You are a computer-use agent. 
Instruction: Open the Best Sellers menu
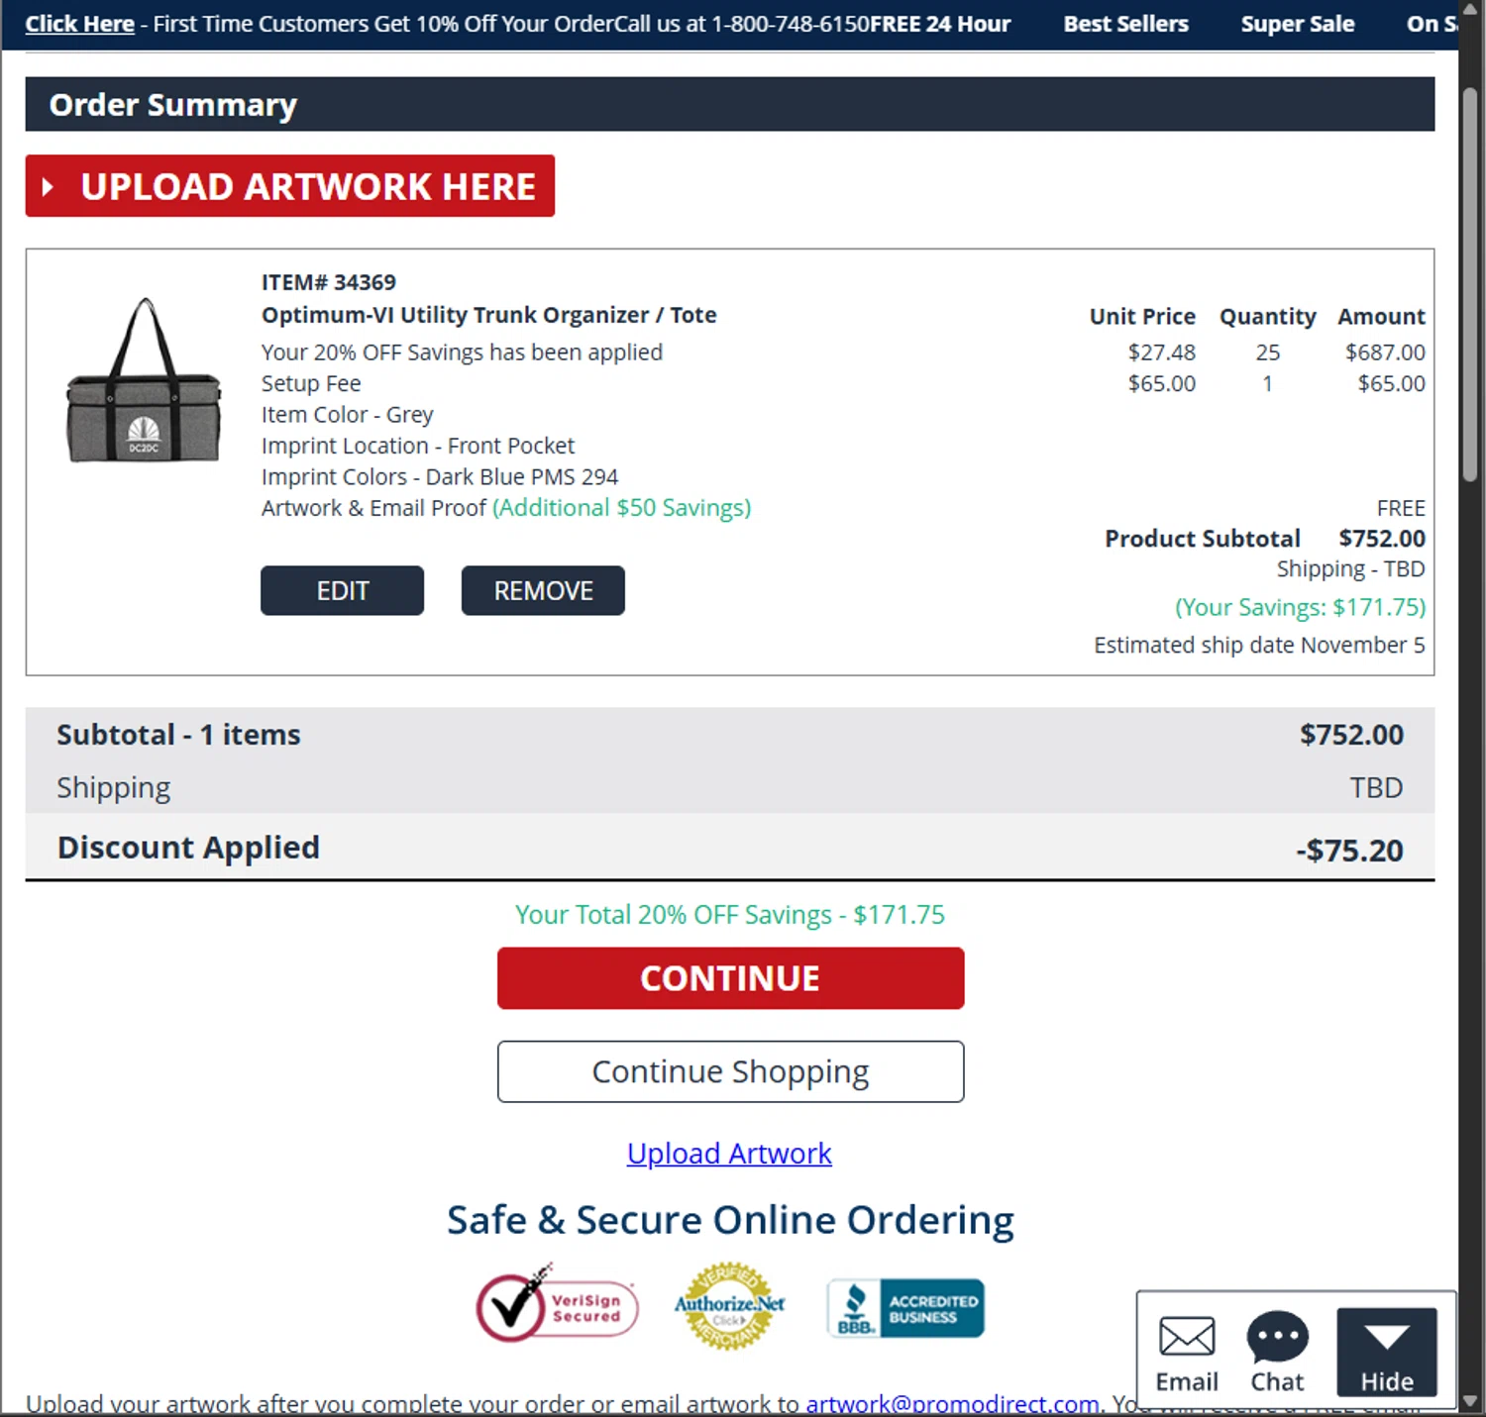point(1125,24)
